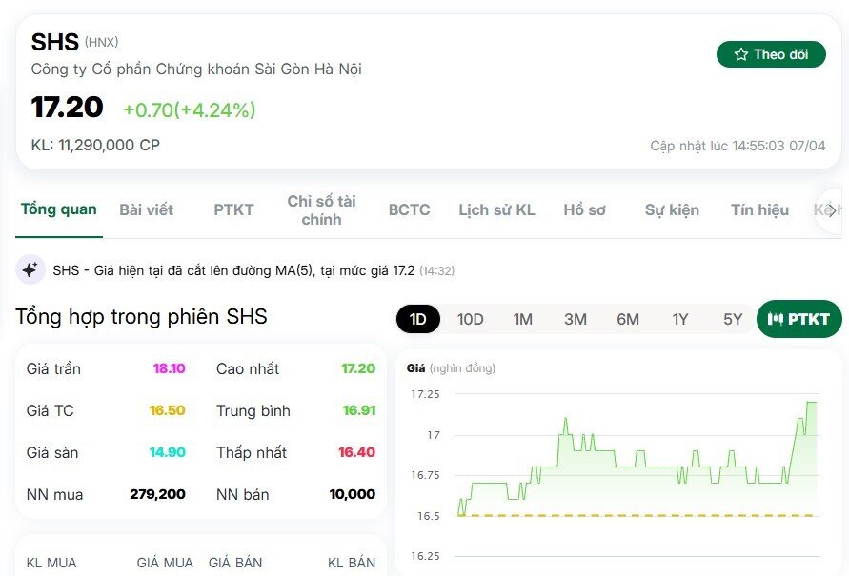849x576 pixels.
Task: Open the Bài viết tab
Action: (146, 209)
